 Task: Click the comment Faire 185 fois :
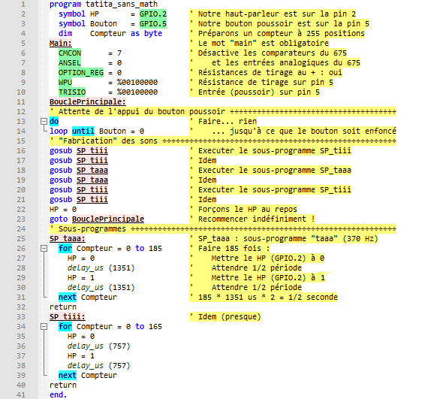230,248
